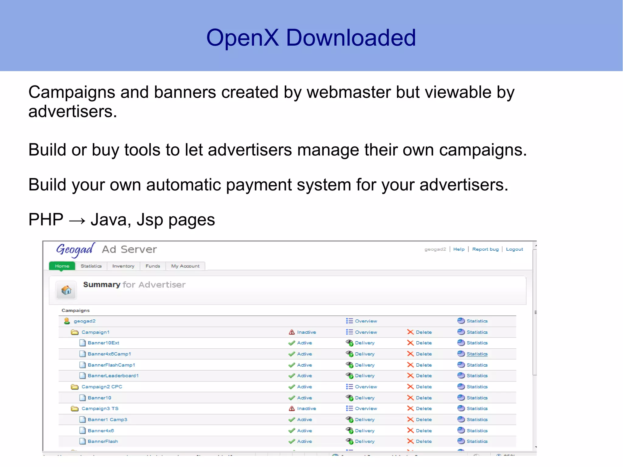This screenshot has width=623, height=467.
Task: Click the Delivery icon for BannerLeaderboard1
Action: point(349,376)
